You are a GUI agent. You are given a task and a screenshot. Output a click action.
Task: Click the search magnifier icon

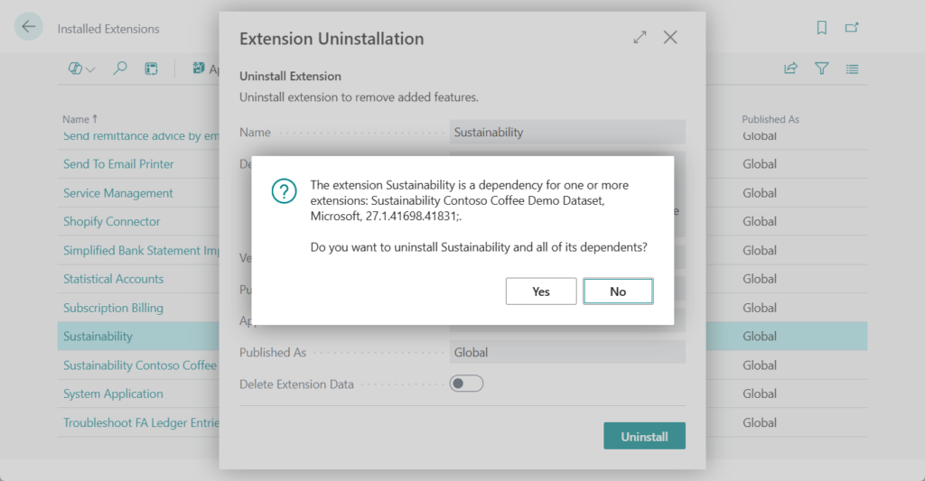coord(120,69)
